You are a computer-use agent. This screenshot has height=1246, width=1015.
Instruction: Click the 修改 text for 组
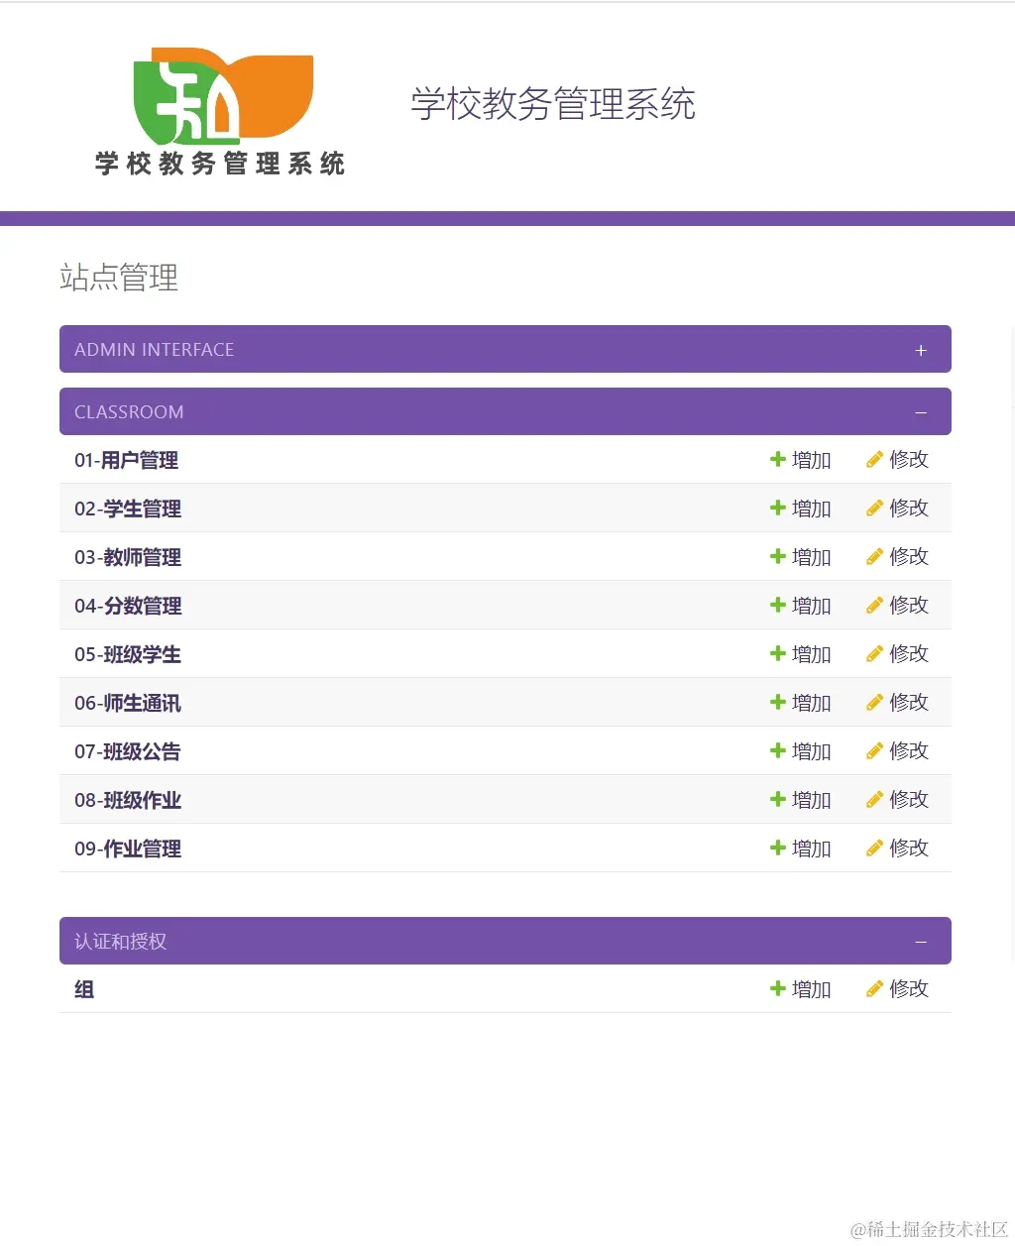click(x=908, y=988)
